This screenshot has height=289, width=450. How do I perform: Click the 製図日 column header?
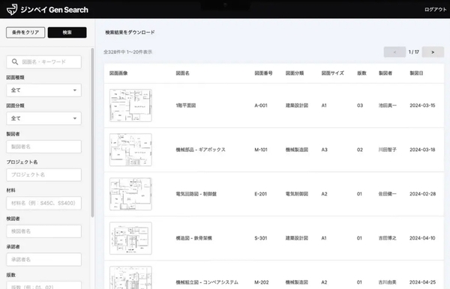click(x=416, y=73)
